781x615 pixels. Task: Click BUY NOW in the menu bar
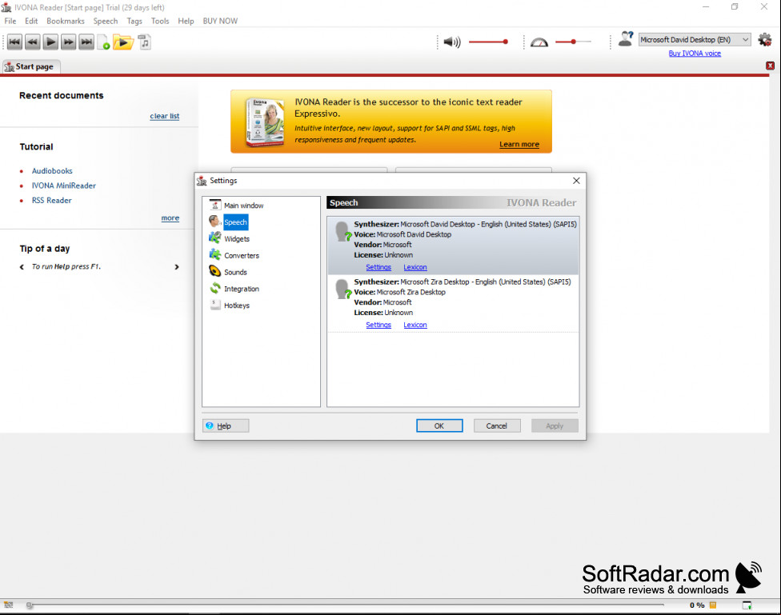click(x=220, y=21)
